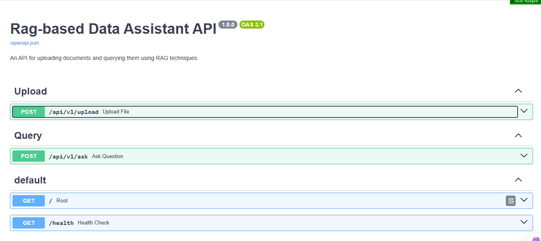Click the POST badge for /api/v1/upload

click(29, 112)
